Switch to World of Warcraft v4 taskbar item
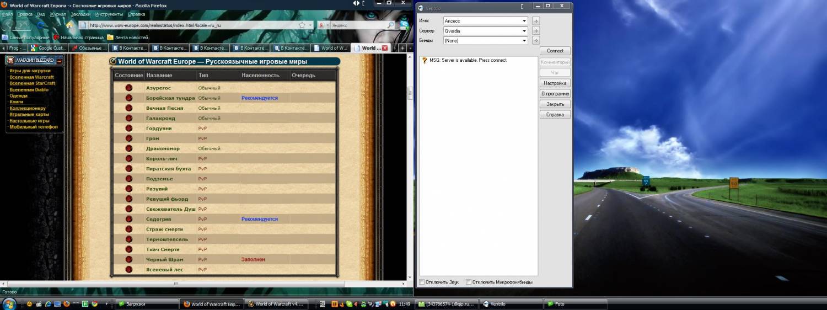 275,304
